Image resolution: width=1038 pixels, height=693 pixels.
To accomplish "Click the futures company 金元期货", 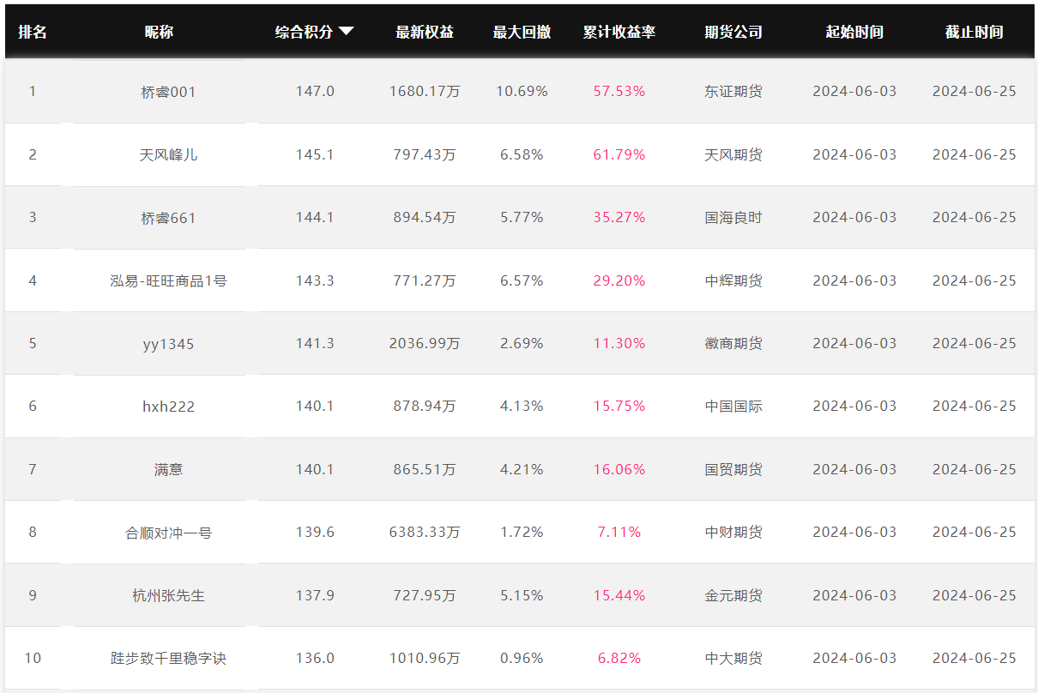I will (x=733, y=595).
